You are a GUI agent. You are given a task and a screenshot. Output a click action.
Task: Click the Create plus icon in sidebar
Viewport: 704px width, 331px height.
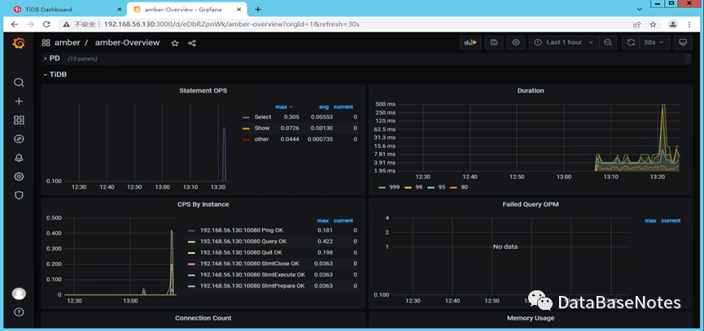coord(19,101)
